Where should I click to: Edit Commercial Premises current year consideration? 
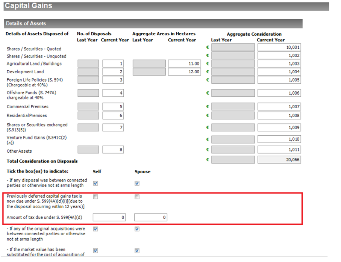[x=279, y=106]
